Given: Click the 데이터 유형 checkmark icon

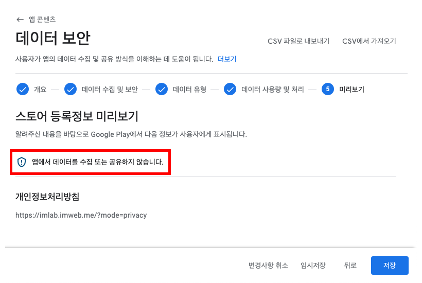Looking at the screenshot, I should 162,89.
